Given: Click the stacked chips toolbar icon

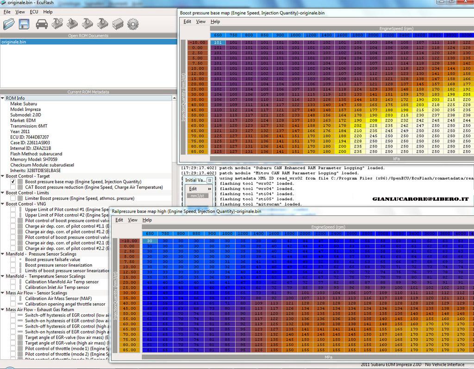Looking at the screenshot, I should [x=118, y=24].
